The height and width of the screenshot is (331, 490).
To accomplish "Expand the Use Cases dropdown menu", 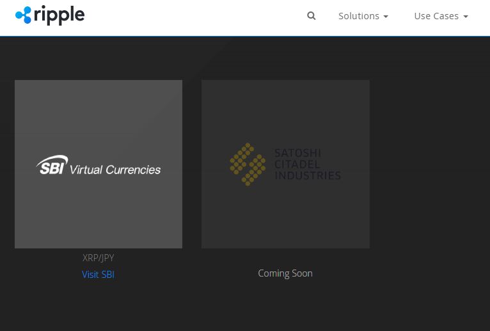I will 441,16.
